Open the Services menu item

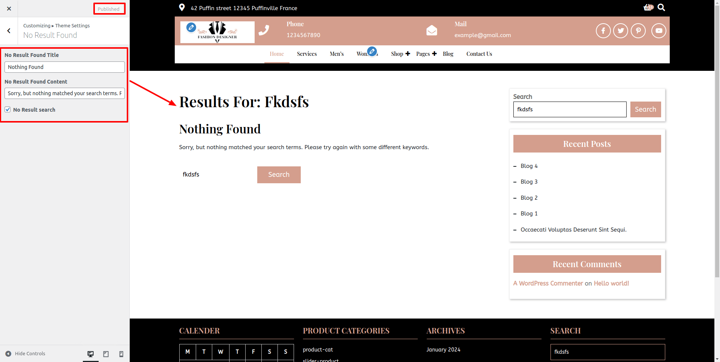pyautogui.click(x=307, y=54)
